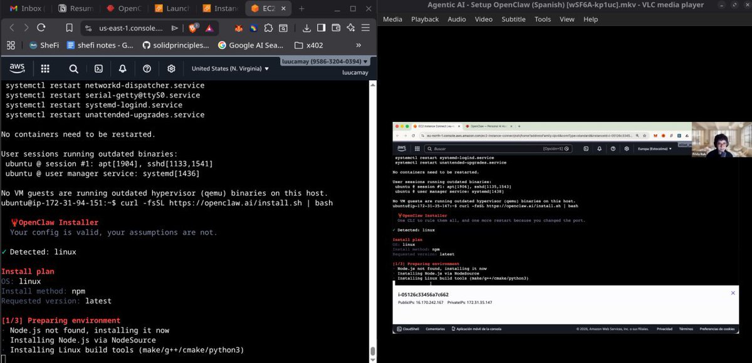Click the 'Install plan' heading in the left terminal
Screen dimensions: 752x363
[28, 272]
